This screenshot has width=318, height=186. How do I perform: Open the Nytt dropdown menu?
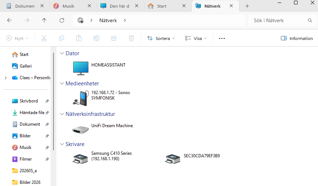17,38
